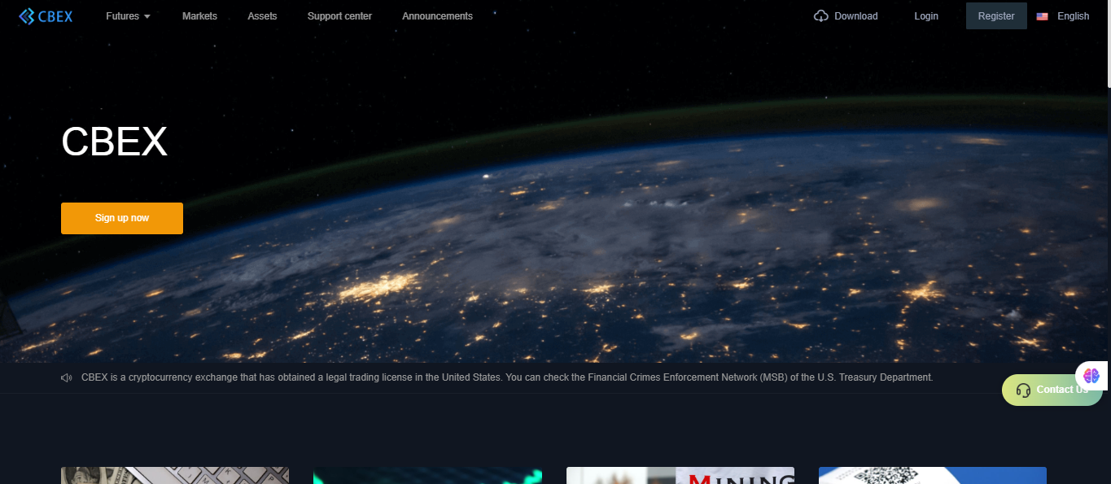Open the Markets menu

point(199,15)
